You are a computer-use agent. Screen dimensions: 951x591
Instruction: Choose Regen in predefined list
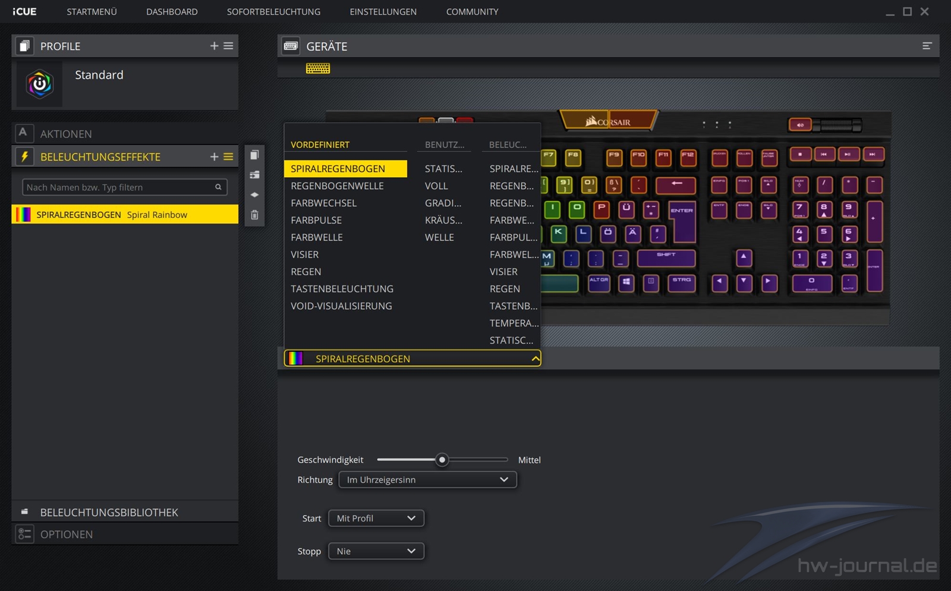click(x=306, y=272)
